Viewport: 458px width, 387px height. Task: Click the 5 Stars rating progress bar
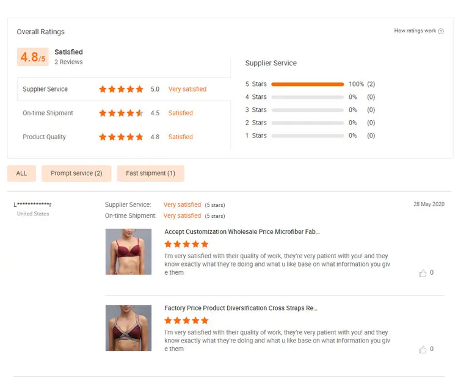tap(308, 84)
